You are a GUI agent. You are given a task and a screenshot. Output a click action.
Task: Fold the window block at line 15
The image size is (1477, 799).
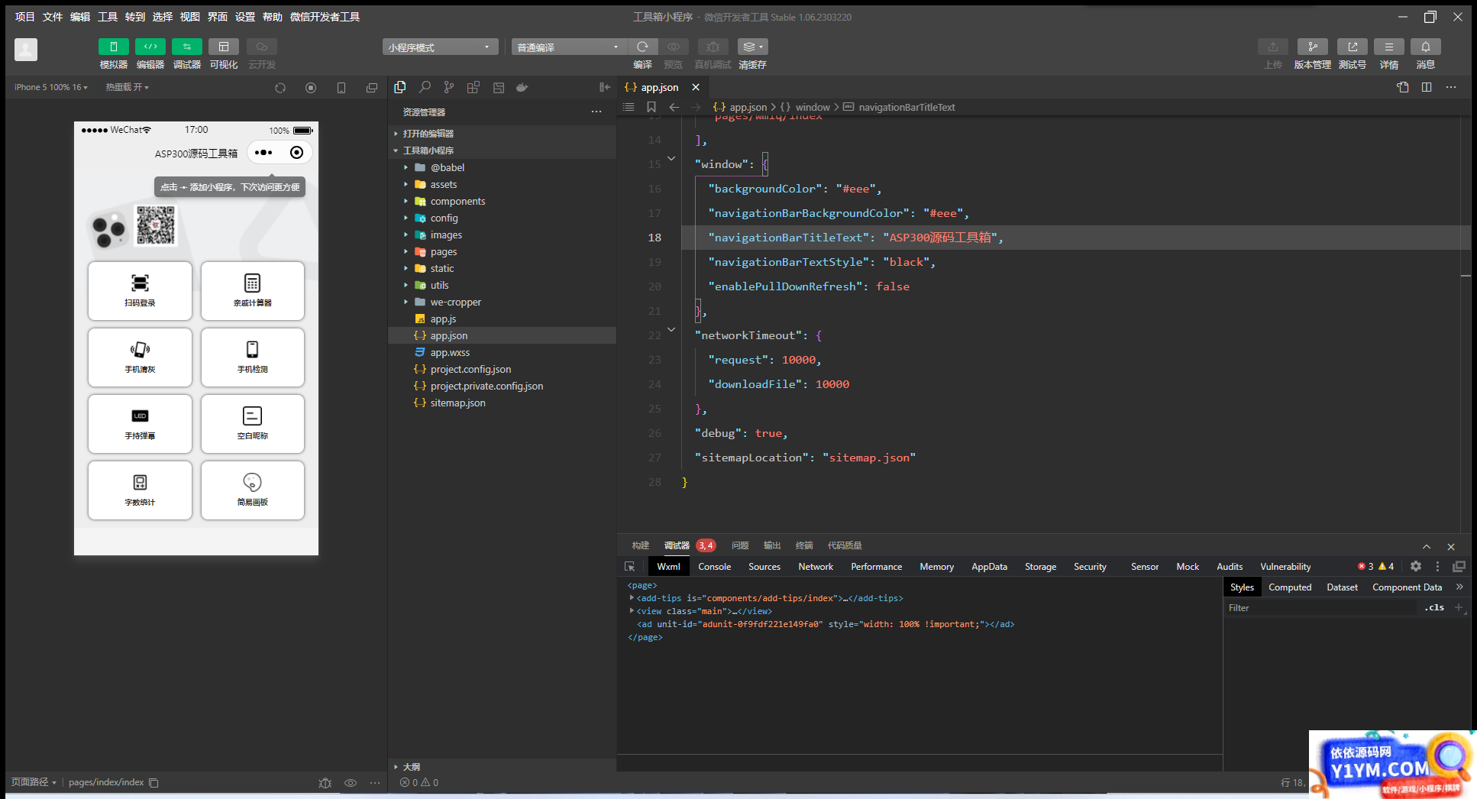click(671, 159)
